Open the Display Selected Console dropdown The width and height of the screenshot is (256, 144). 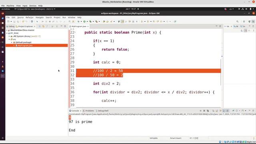(x=239, y=111)
